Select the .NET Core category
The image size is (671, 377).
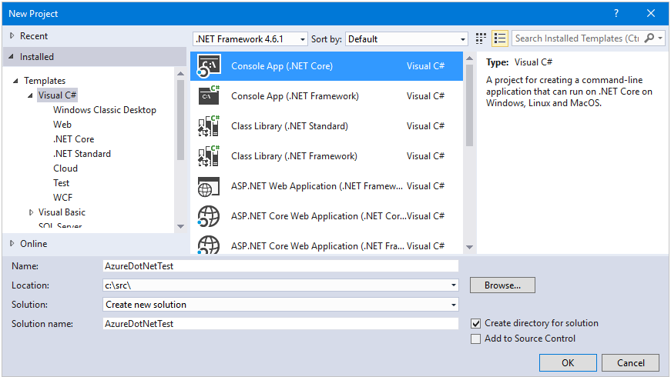click(74, 139)
